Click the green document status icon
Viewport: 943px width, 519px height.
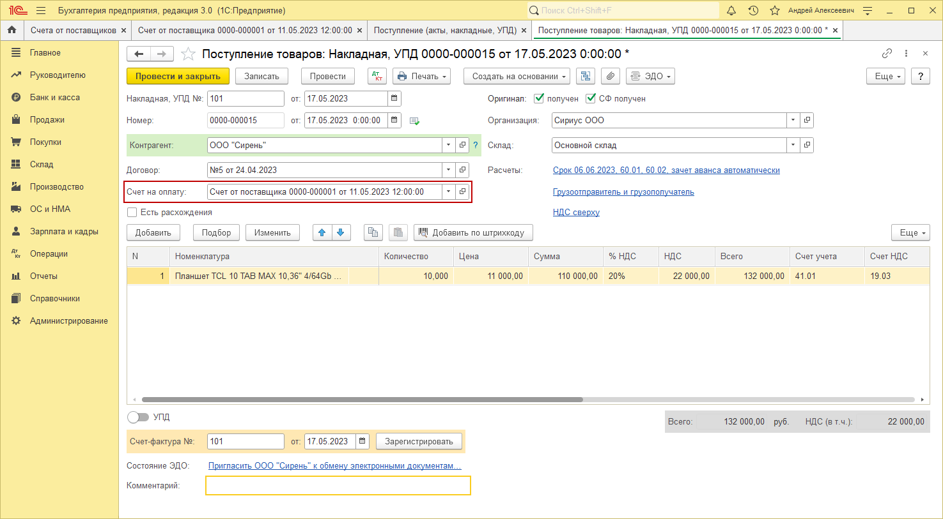click(414, 121)
